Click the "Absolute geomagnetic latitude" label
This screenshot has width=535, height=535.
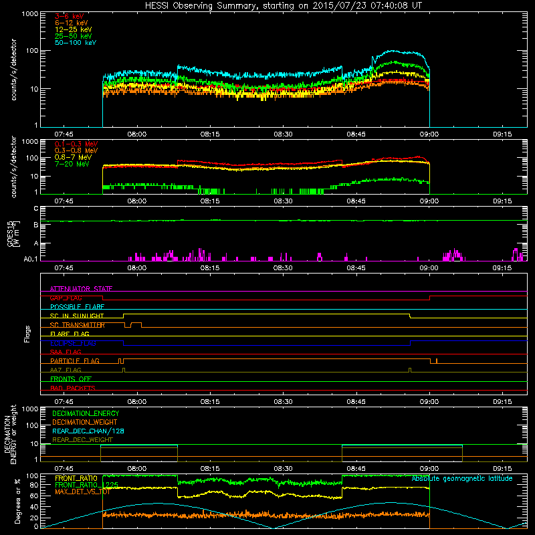pos(462,478)
